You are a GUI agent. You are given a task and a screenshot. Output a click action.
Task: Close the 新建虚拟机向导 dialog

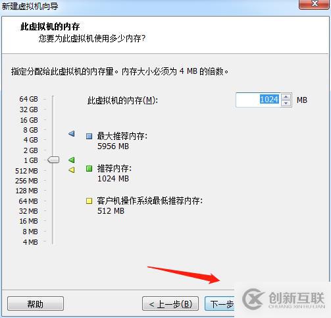click(315, 4)
